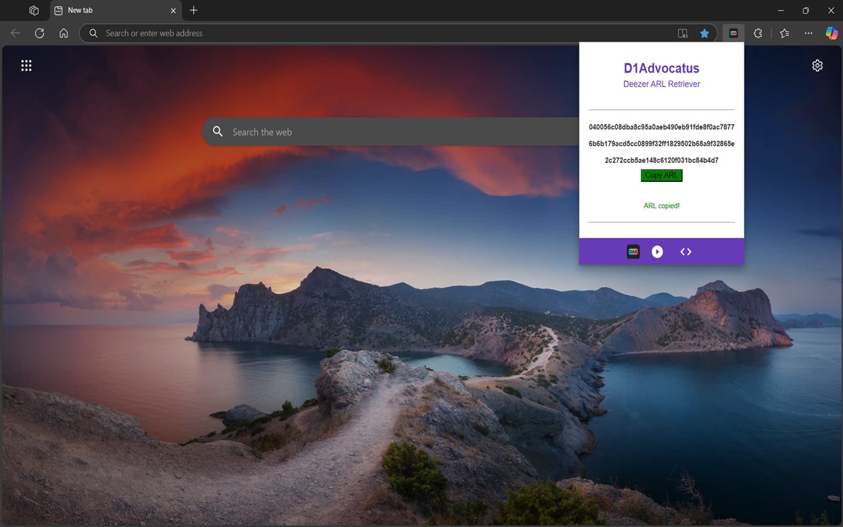Image resolution: width=843 pixels, height=527 pixels.
Task: Minimize the browser window
Action: pyautogui.click(x=781, y=11)
